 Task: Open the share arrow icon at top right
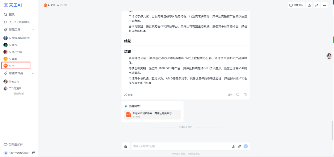317,5
